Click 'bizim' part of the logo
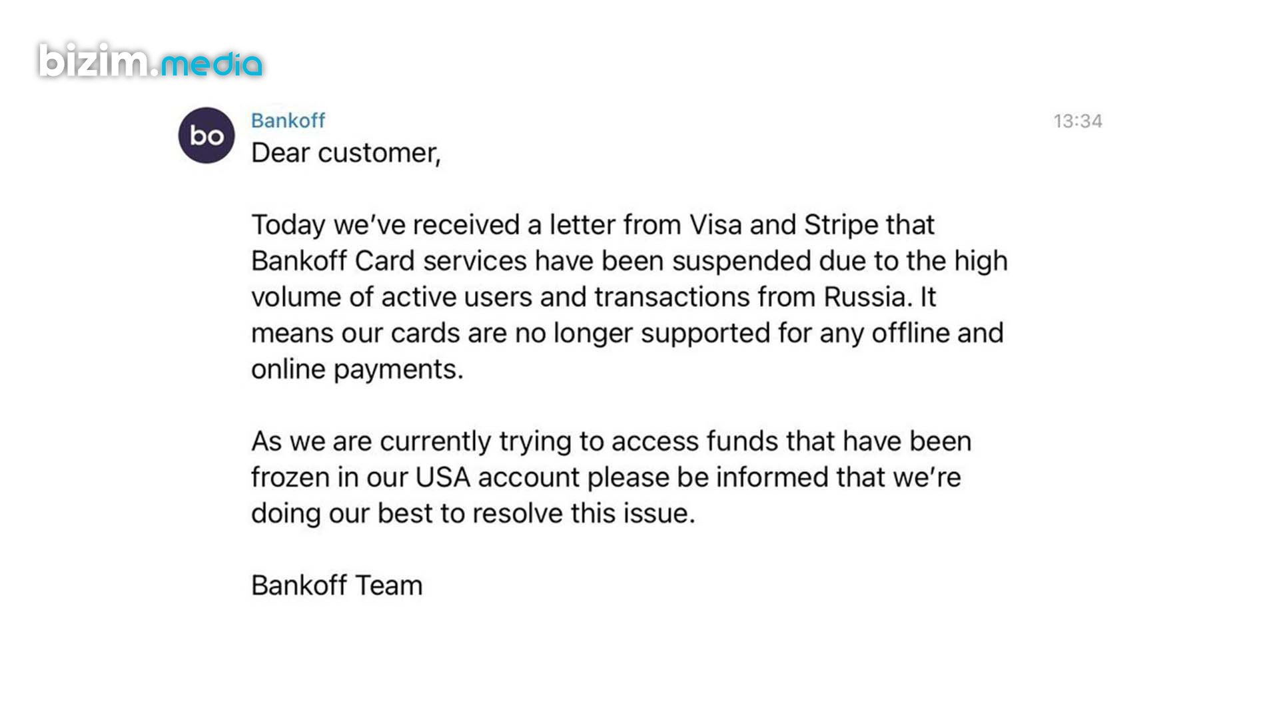Image resolution: width=1279 pixels, height=719 pixels. pyautogui.click(x=94, y=60)
